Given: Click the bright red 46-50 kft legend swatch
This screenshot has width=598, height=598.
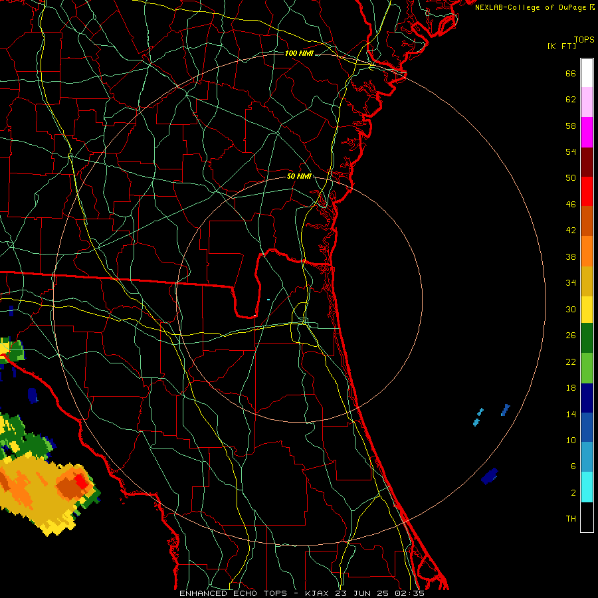Looking at the screenshot, I should pos(587,191).
